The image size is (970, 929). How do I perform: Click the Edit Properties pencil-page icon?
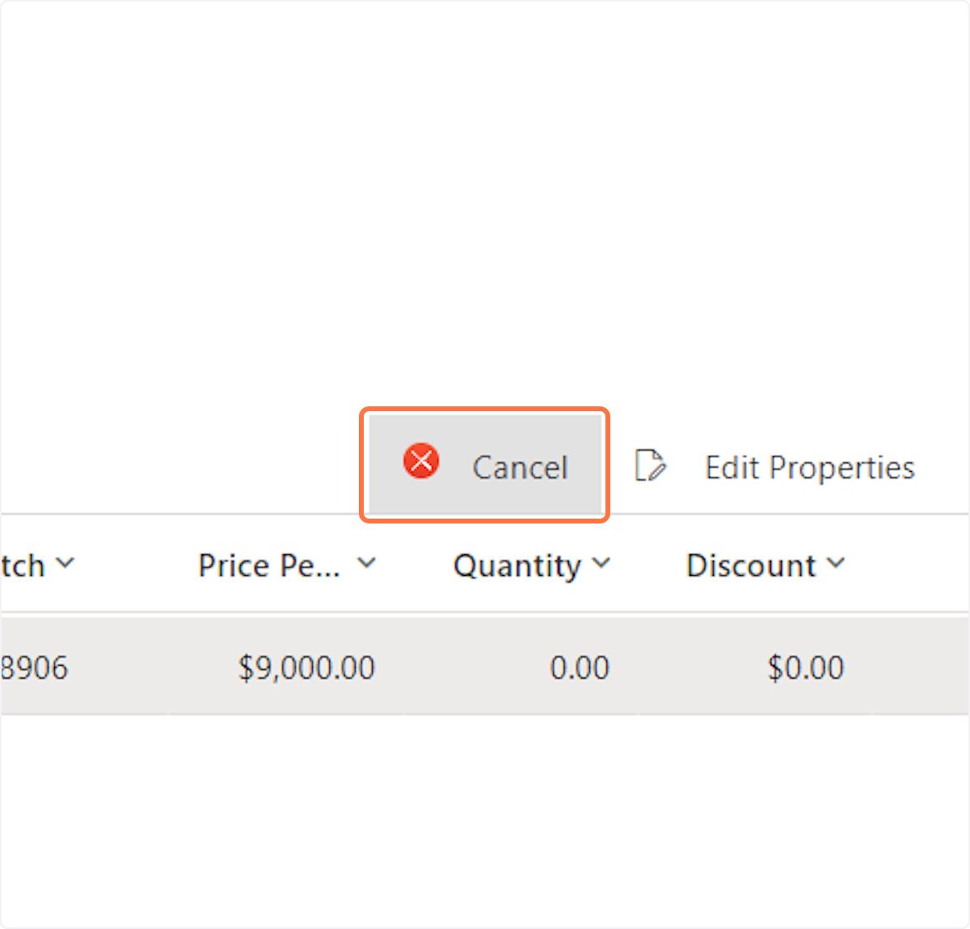pos(650,466)
